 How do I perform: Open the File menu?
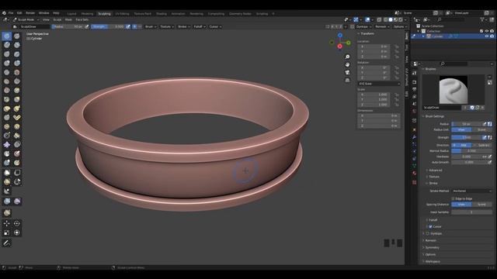click(11, 13)
